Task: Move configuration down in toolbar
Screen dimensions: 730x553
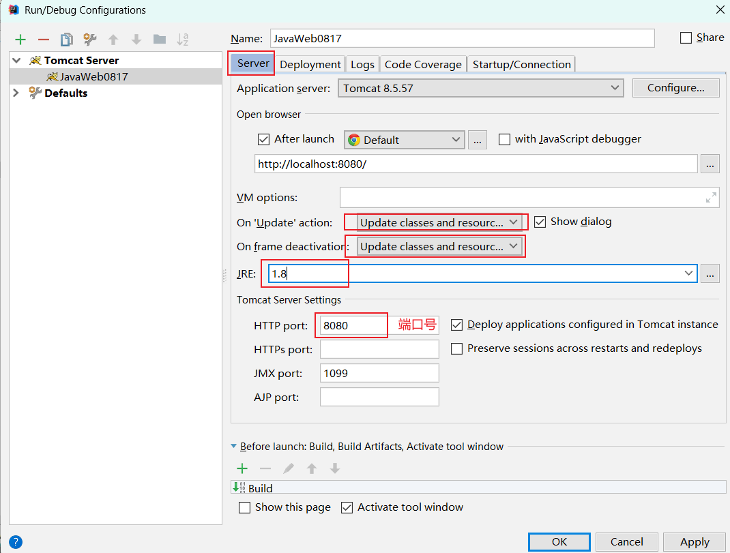Action: tap(136, 40)
